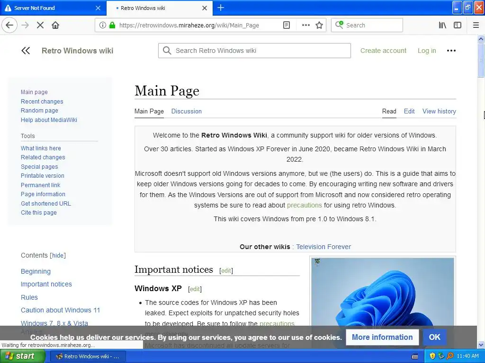
Task: Click the browser Forward arrow button
Action: click(x=25, y=25)
